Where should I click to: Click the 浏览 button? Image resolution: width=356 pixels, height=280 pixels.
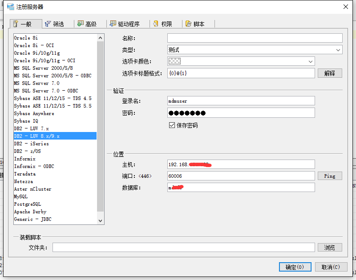(330, 248)
